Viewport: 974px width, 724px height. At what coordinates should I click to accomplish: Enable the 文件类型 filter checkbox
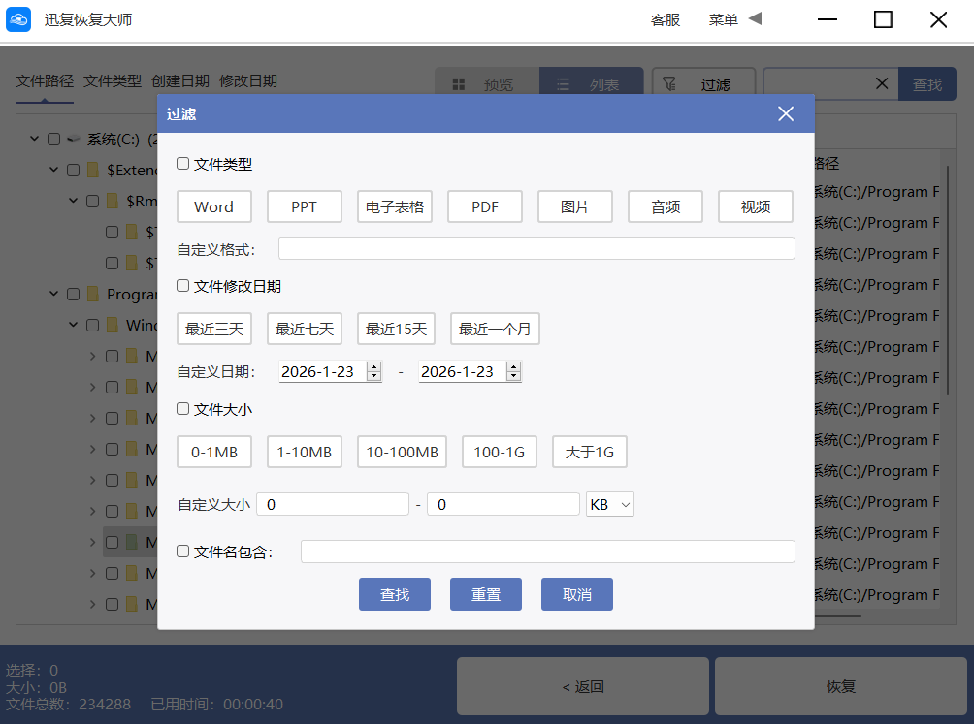[182, 164]
